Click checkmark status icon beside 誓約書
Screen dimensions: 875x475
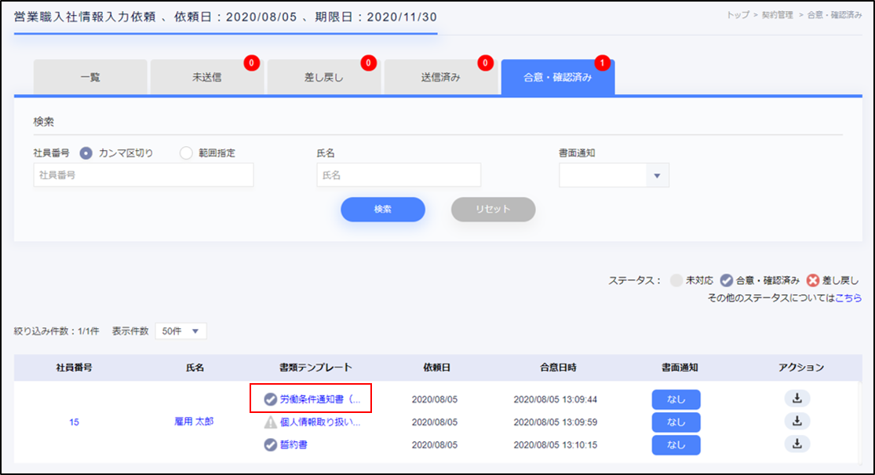click(271, 445)
